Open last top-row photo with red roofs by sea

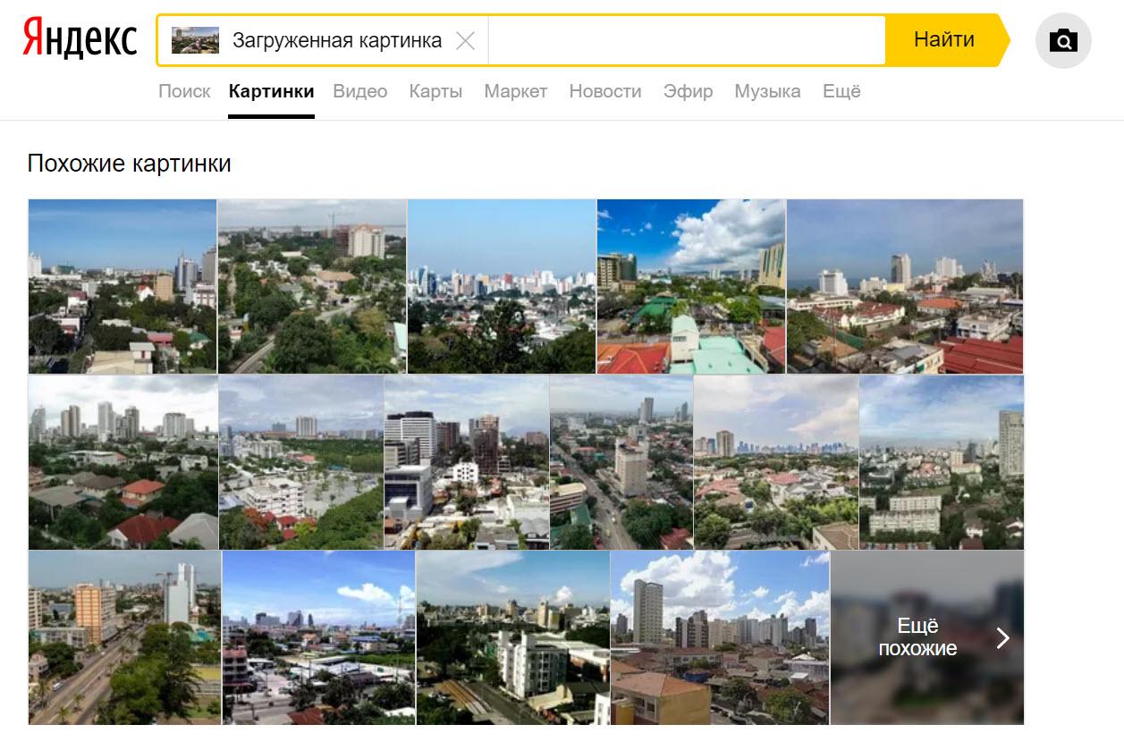coord(905,286)
